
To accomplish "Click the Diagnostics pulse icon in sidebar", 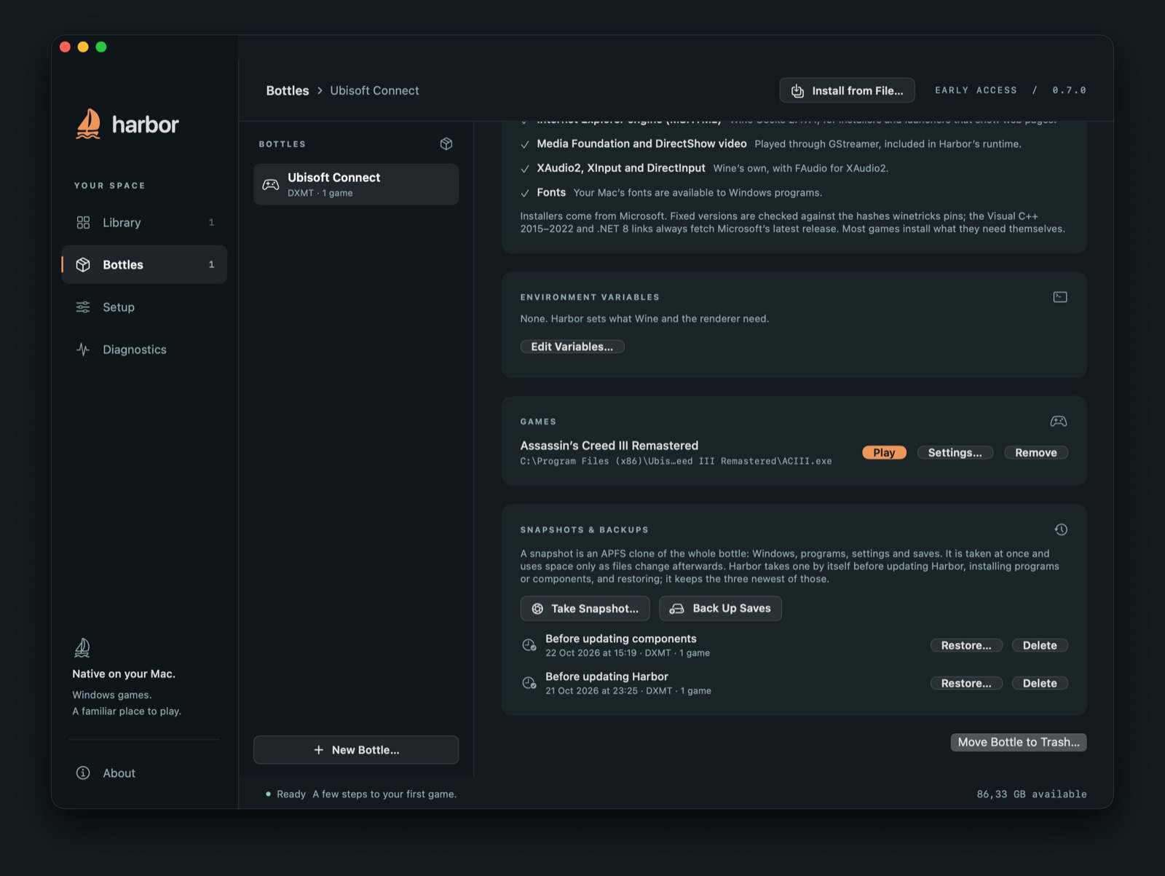I will point(83,350).
